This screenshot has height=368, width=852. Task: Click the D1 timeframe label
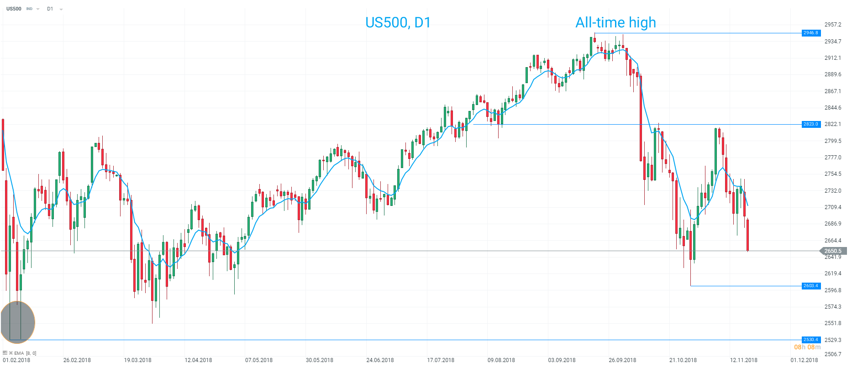50,9
